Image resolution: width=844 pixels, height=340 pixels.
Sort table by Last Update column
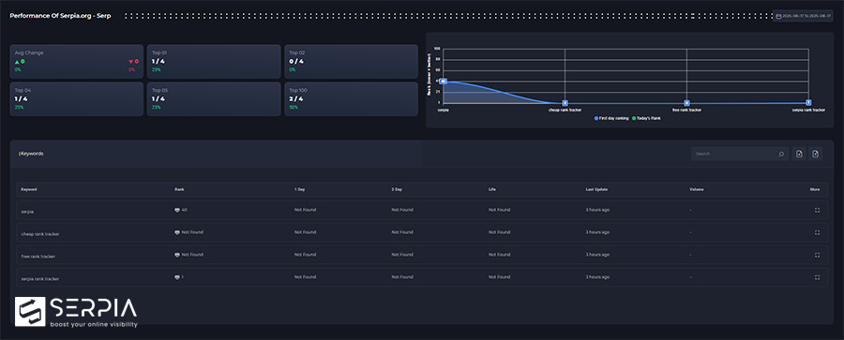[596, 189]
